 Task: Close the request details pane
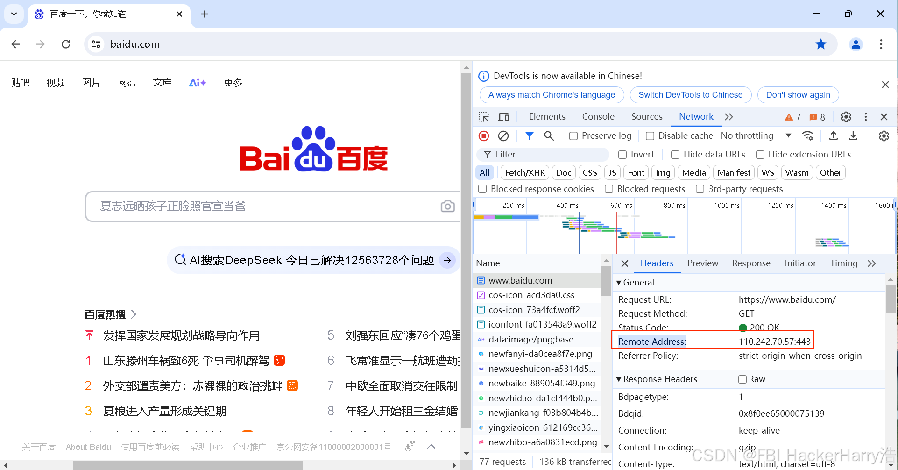[x=625, y=263]
